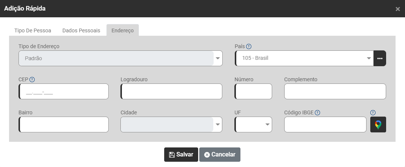405x167 pixels.
Task: Click the Código IBGE help icon
Action: pos(317,112)
